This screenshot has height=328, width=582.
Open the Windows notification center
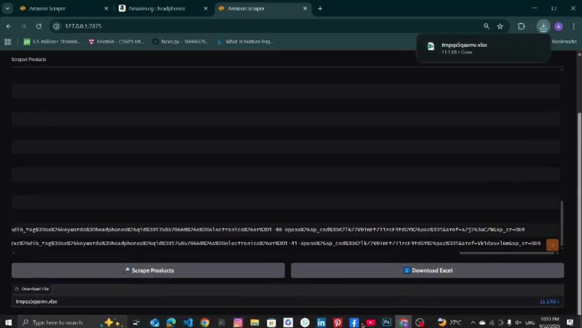(570, 322)
